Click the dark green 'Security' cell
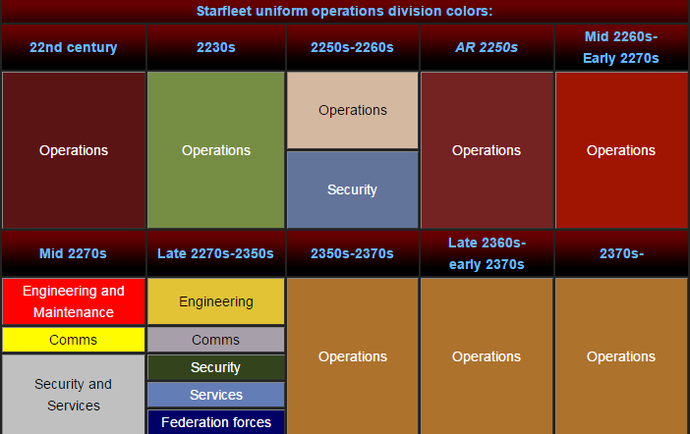Viewport: 690px width, 434px height. pos(215,367)
